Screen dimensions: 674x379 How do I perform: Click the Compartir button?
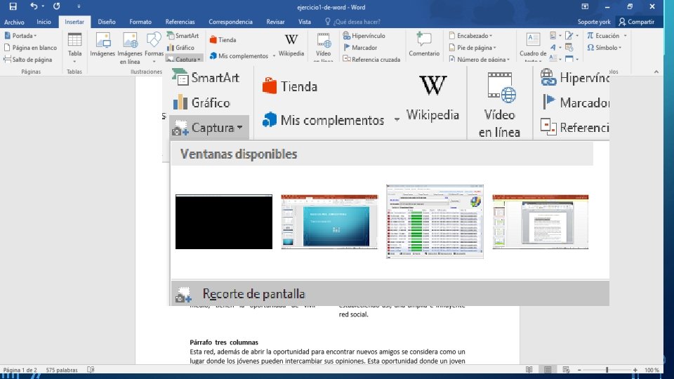(637, 22)
